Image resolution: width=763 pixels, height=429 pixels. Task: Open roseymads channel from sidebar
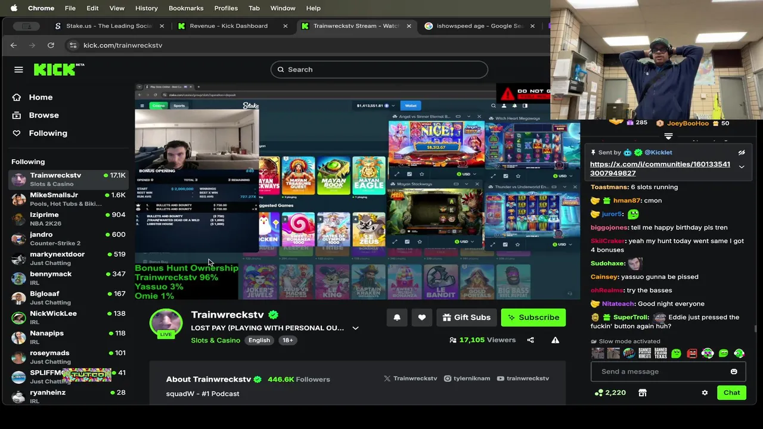[68, 356]
